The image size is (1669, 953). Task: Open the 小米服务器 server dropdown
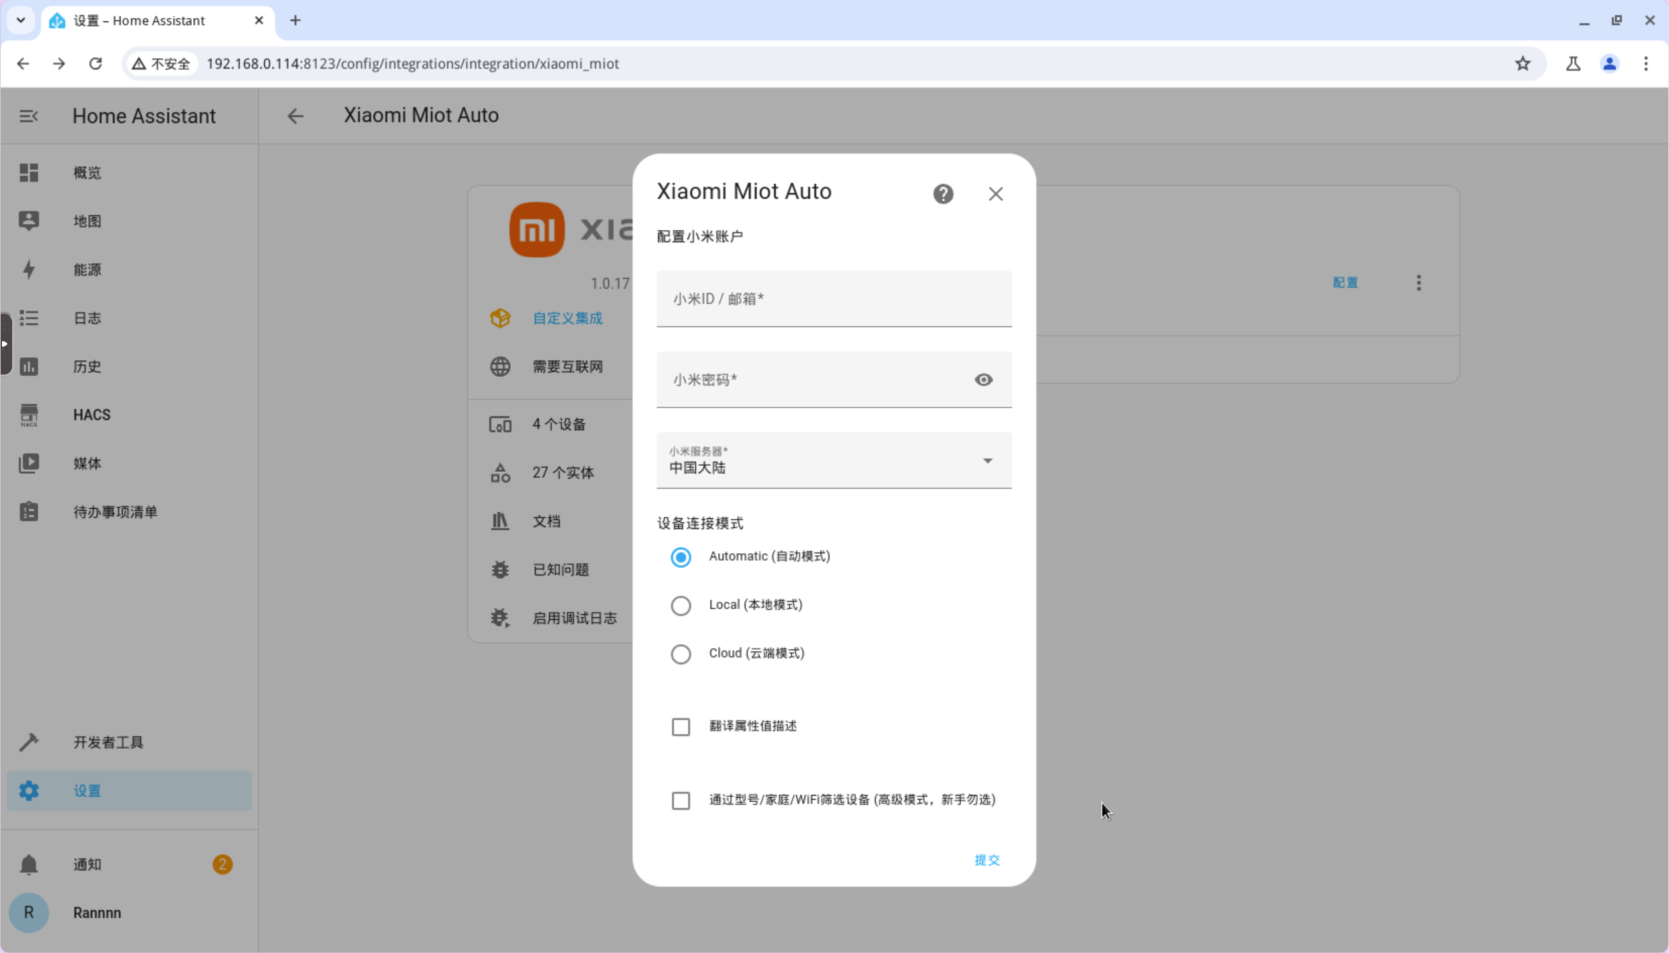point(833,460)
